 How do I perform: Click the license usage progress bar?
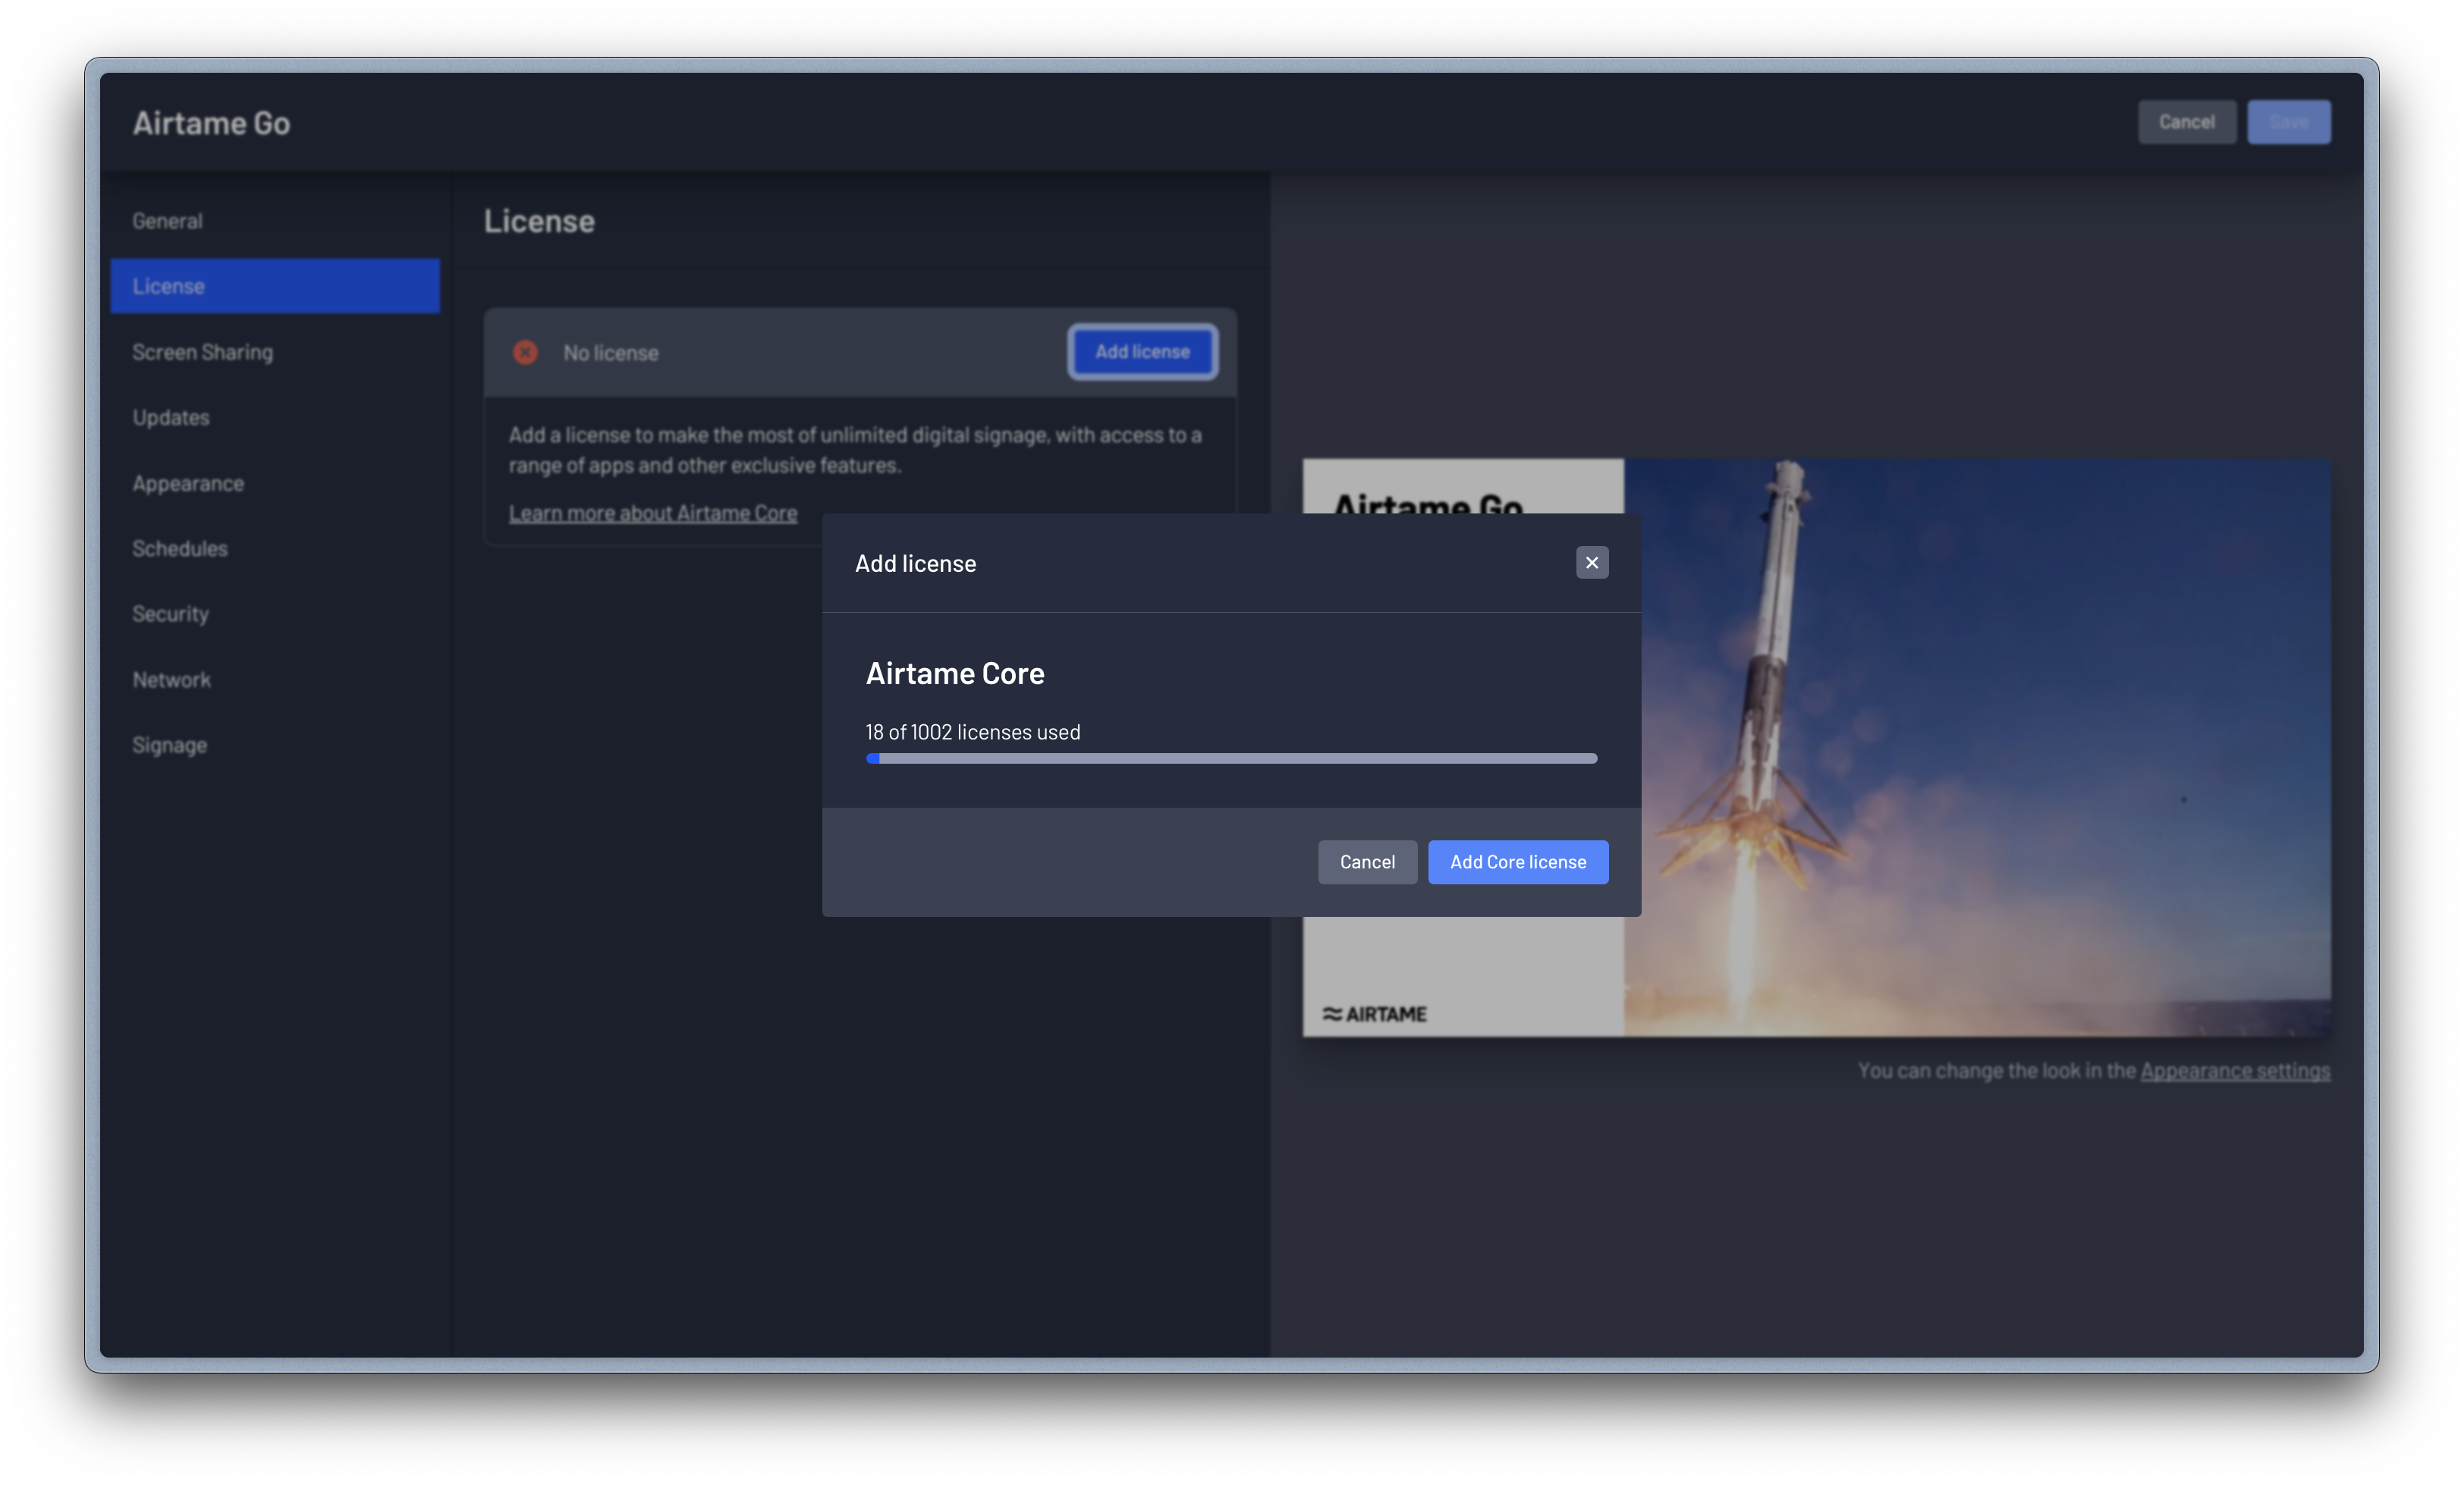[x=1231, y=759]
